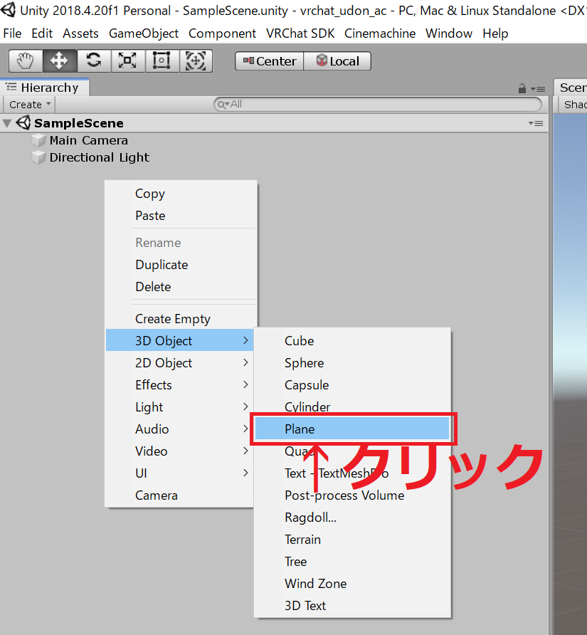
Task: Click the Main Camera cube icon
Action: [38, 140]
